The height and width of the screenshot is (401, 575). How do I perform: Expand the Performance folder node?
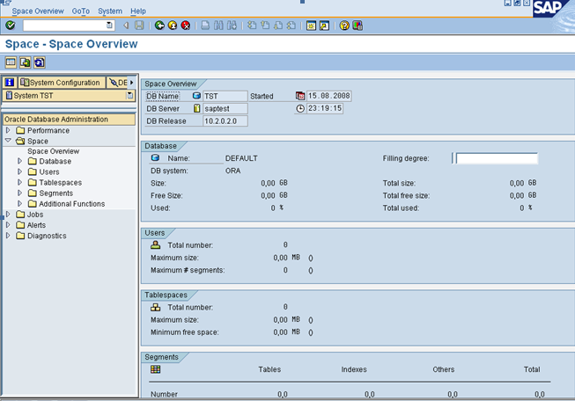(8, 130)
